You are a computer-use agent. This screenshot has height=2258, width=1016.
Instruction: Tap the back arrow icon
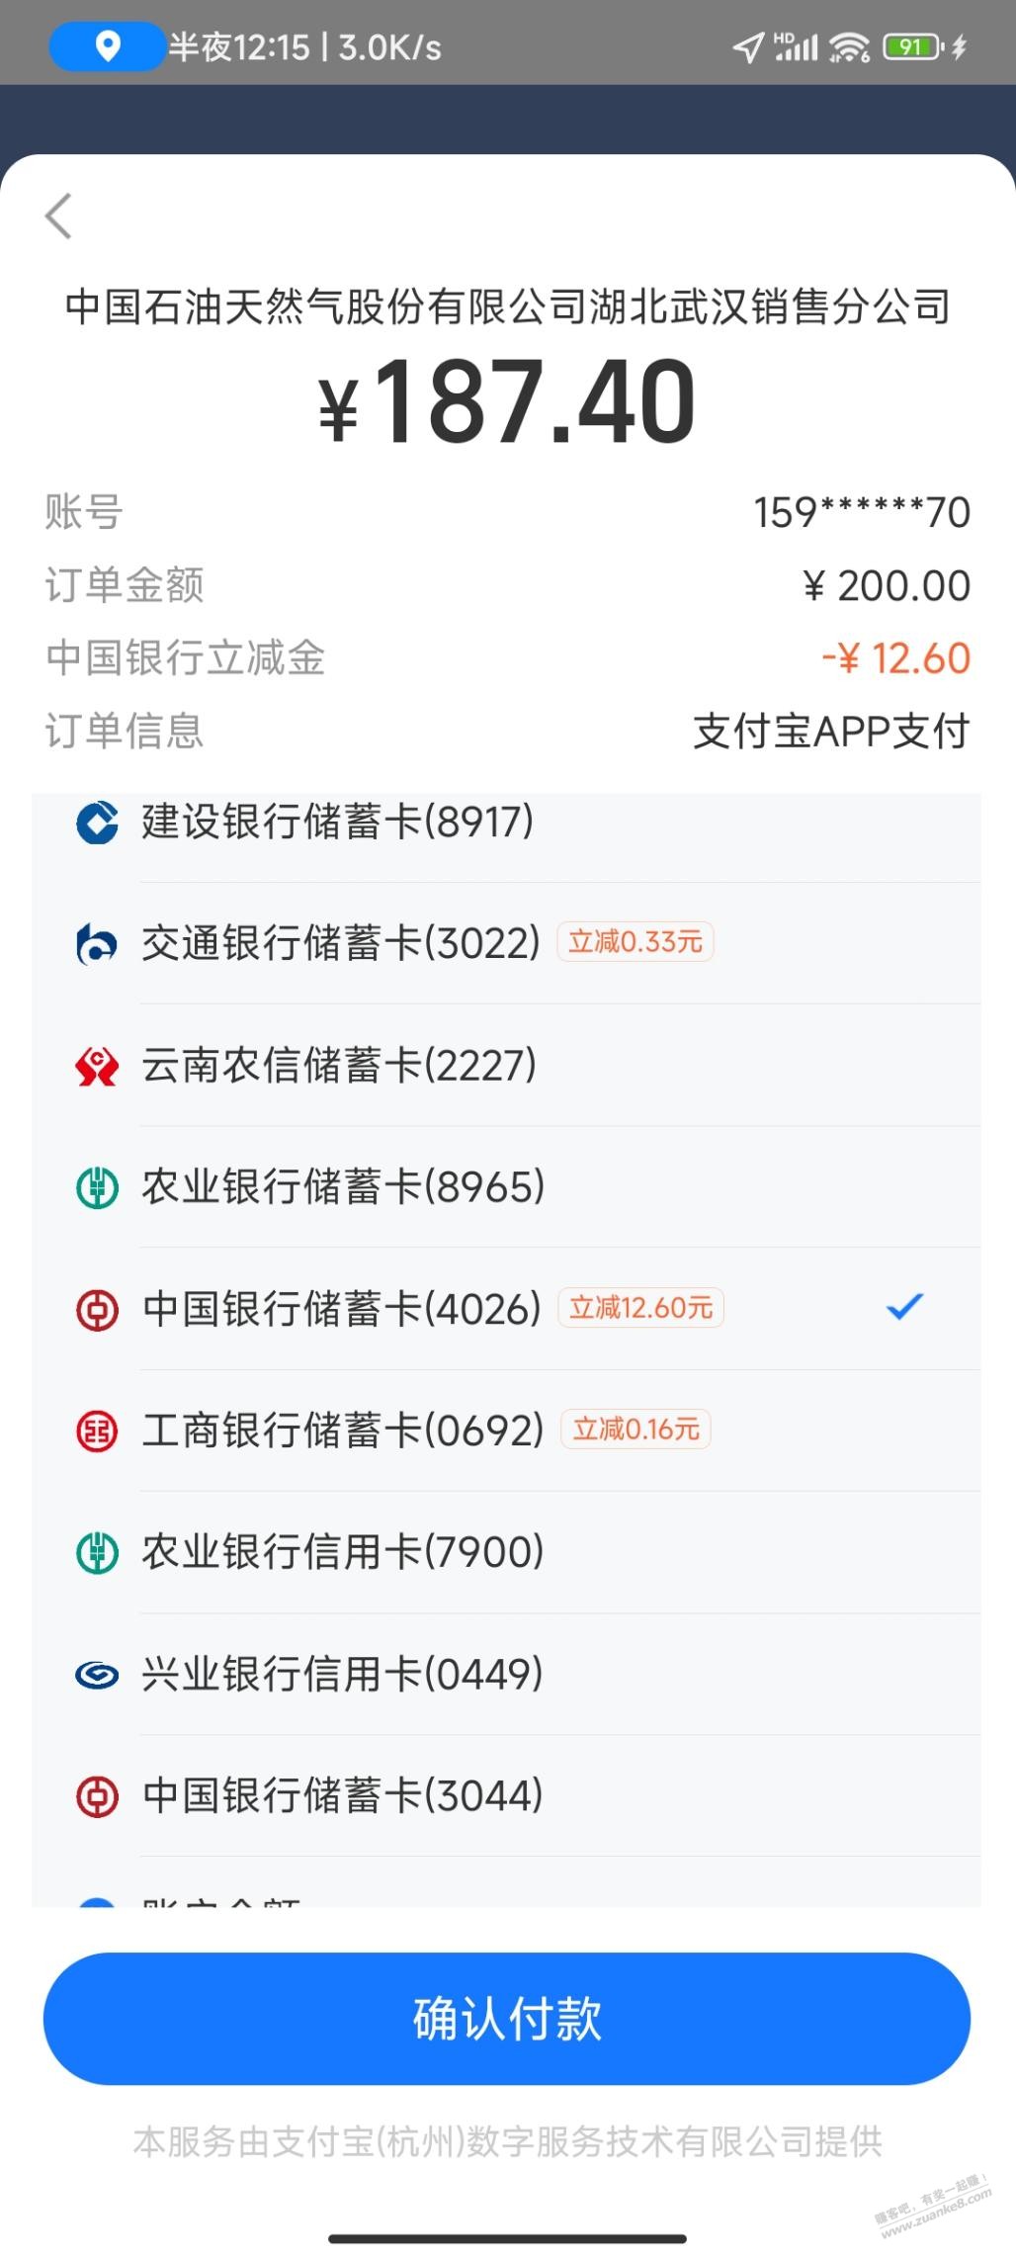(x=59, y=216)
